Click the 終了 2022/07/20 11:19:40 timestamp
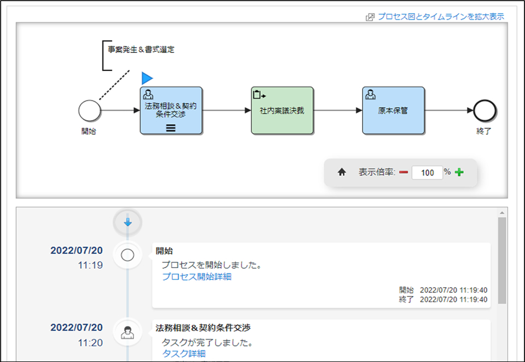The image size is (525, 362). 443,300
